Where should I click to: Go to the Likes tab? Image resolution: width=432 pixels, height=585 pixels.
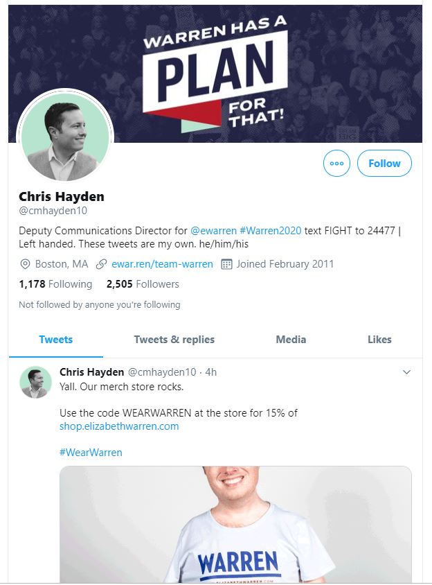click(x=379, y=340)
